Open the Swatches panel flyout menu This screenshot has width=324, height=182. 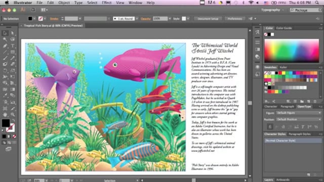[320, 67]
